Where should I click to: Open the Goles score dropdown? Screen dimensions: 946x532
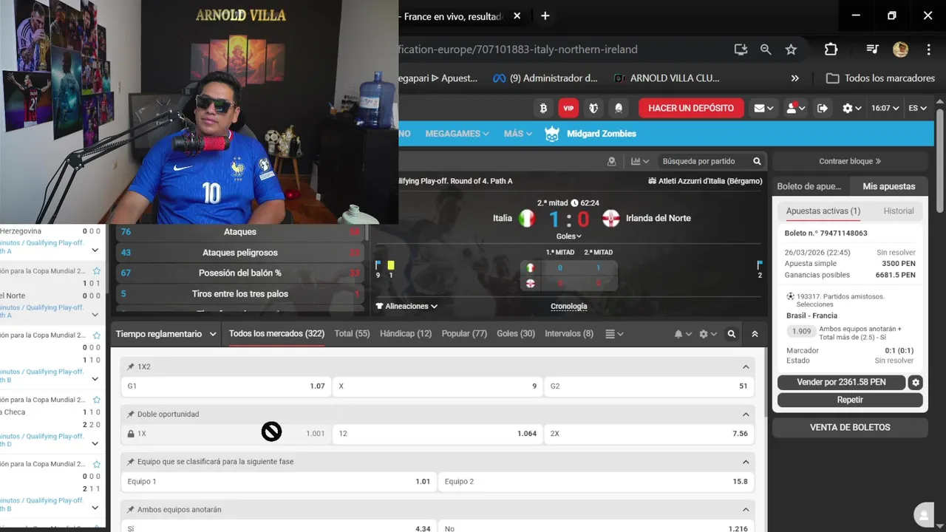(x=569, y=236)
